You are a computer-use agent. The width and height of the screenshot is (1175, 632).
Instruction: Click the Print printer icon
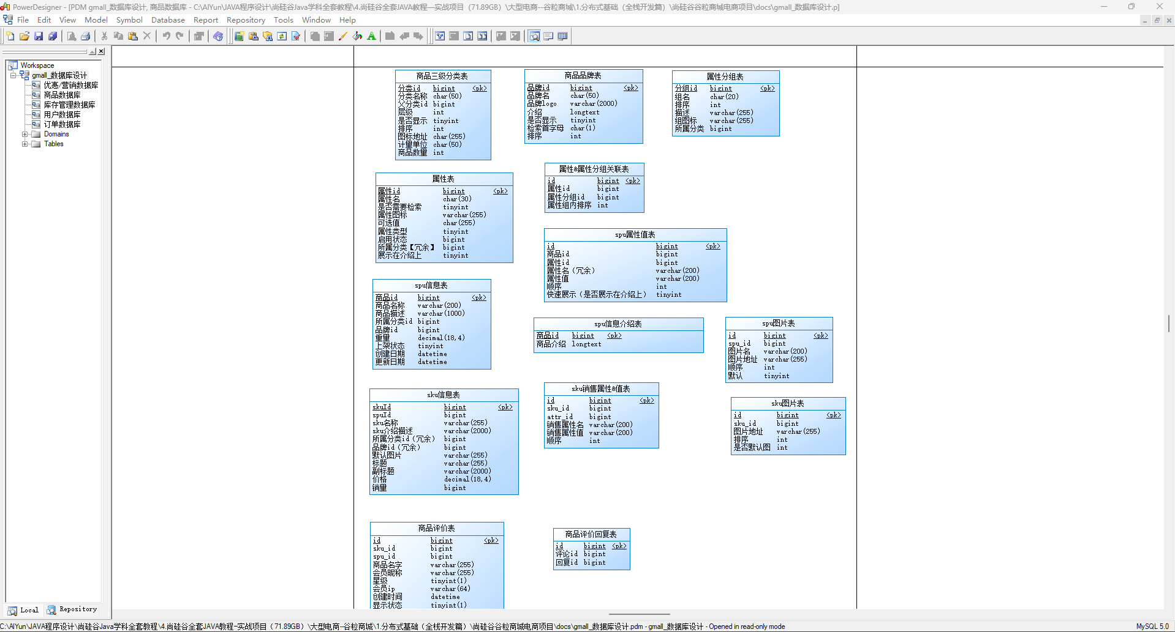pyautogui.click(x=86, y=36)
